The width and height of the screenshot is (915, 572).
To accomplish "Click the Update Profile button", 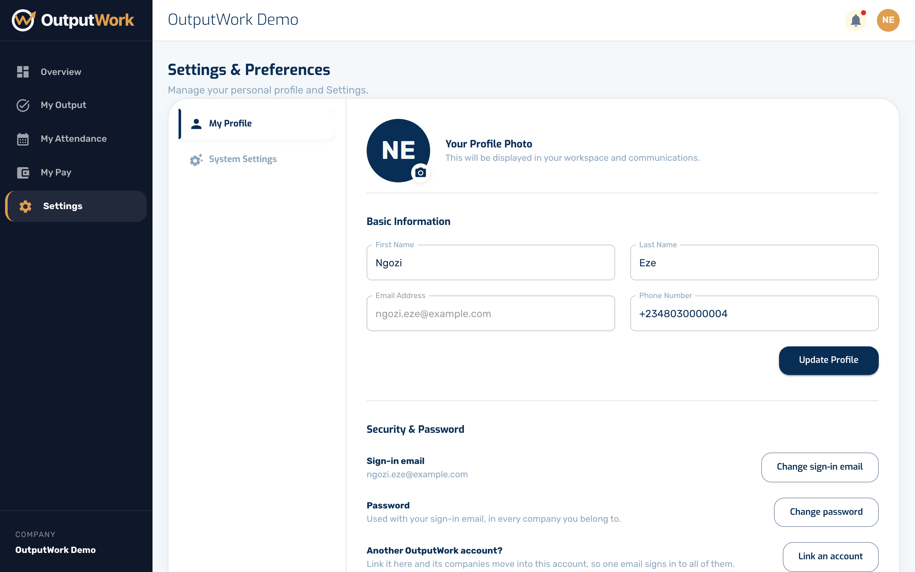I will [x=828, y=360].
